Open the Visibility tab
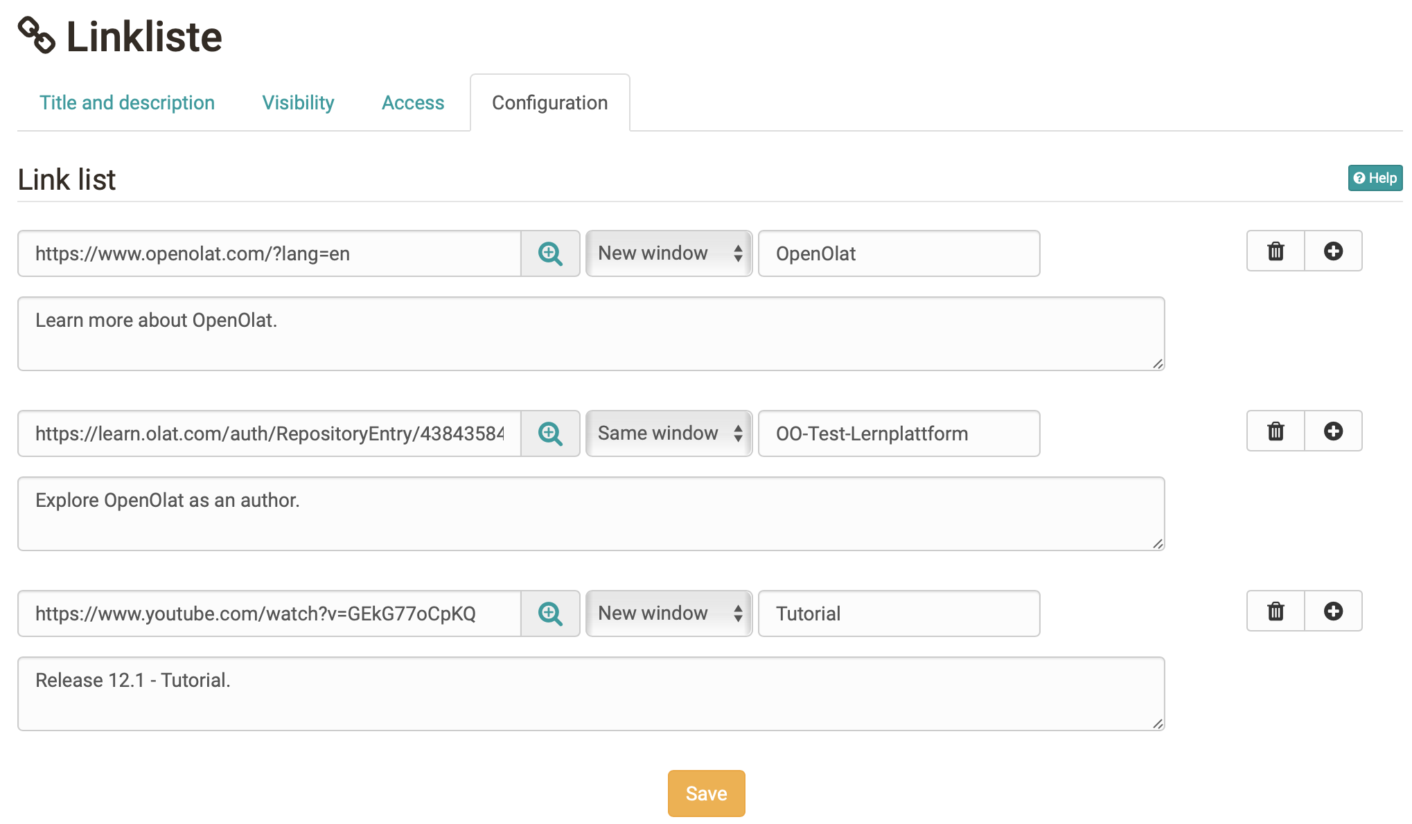Viewport: 1412px width, 824px height. pyautogui.click(x=298, y=102)
